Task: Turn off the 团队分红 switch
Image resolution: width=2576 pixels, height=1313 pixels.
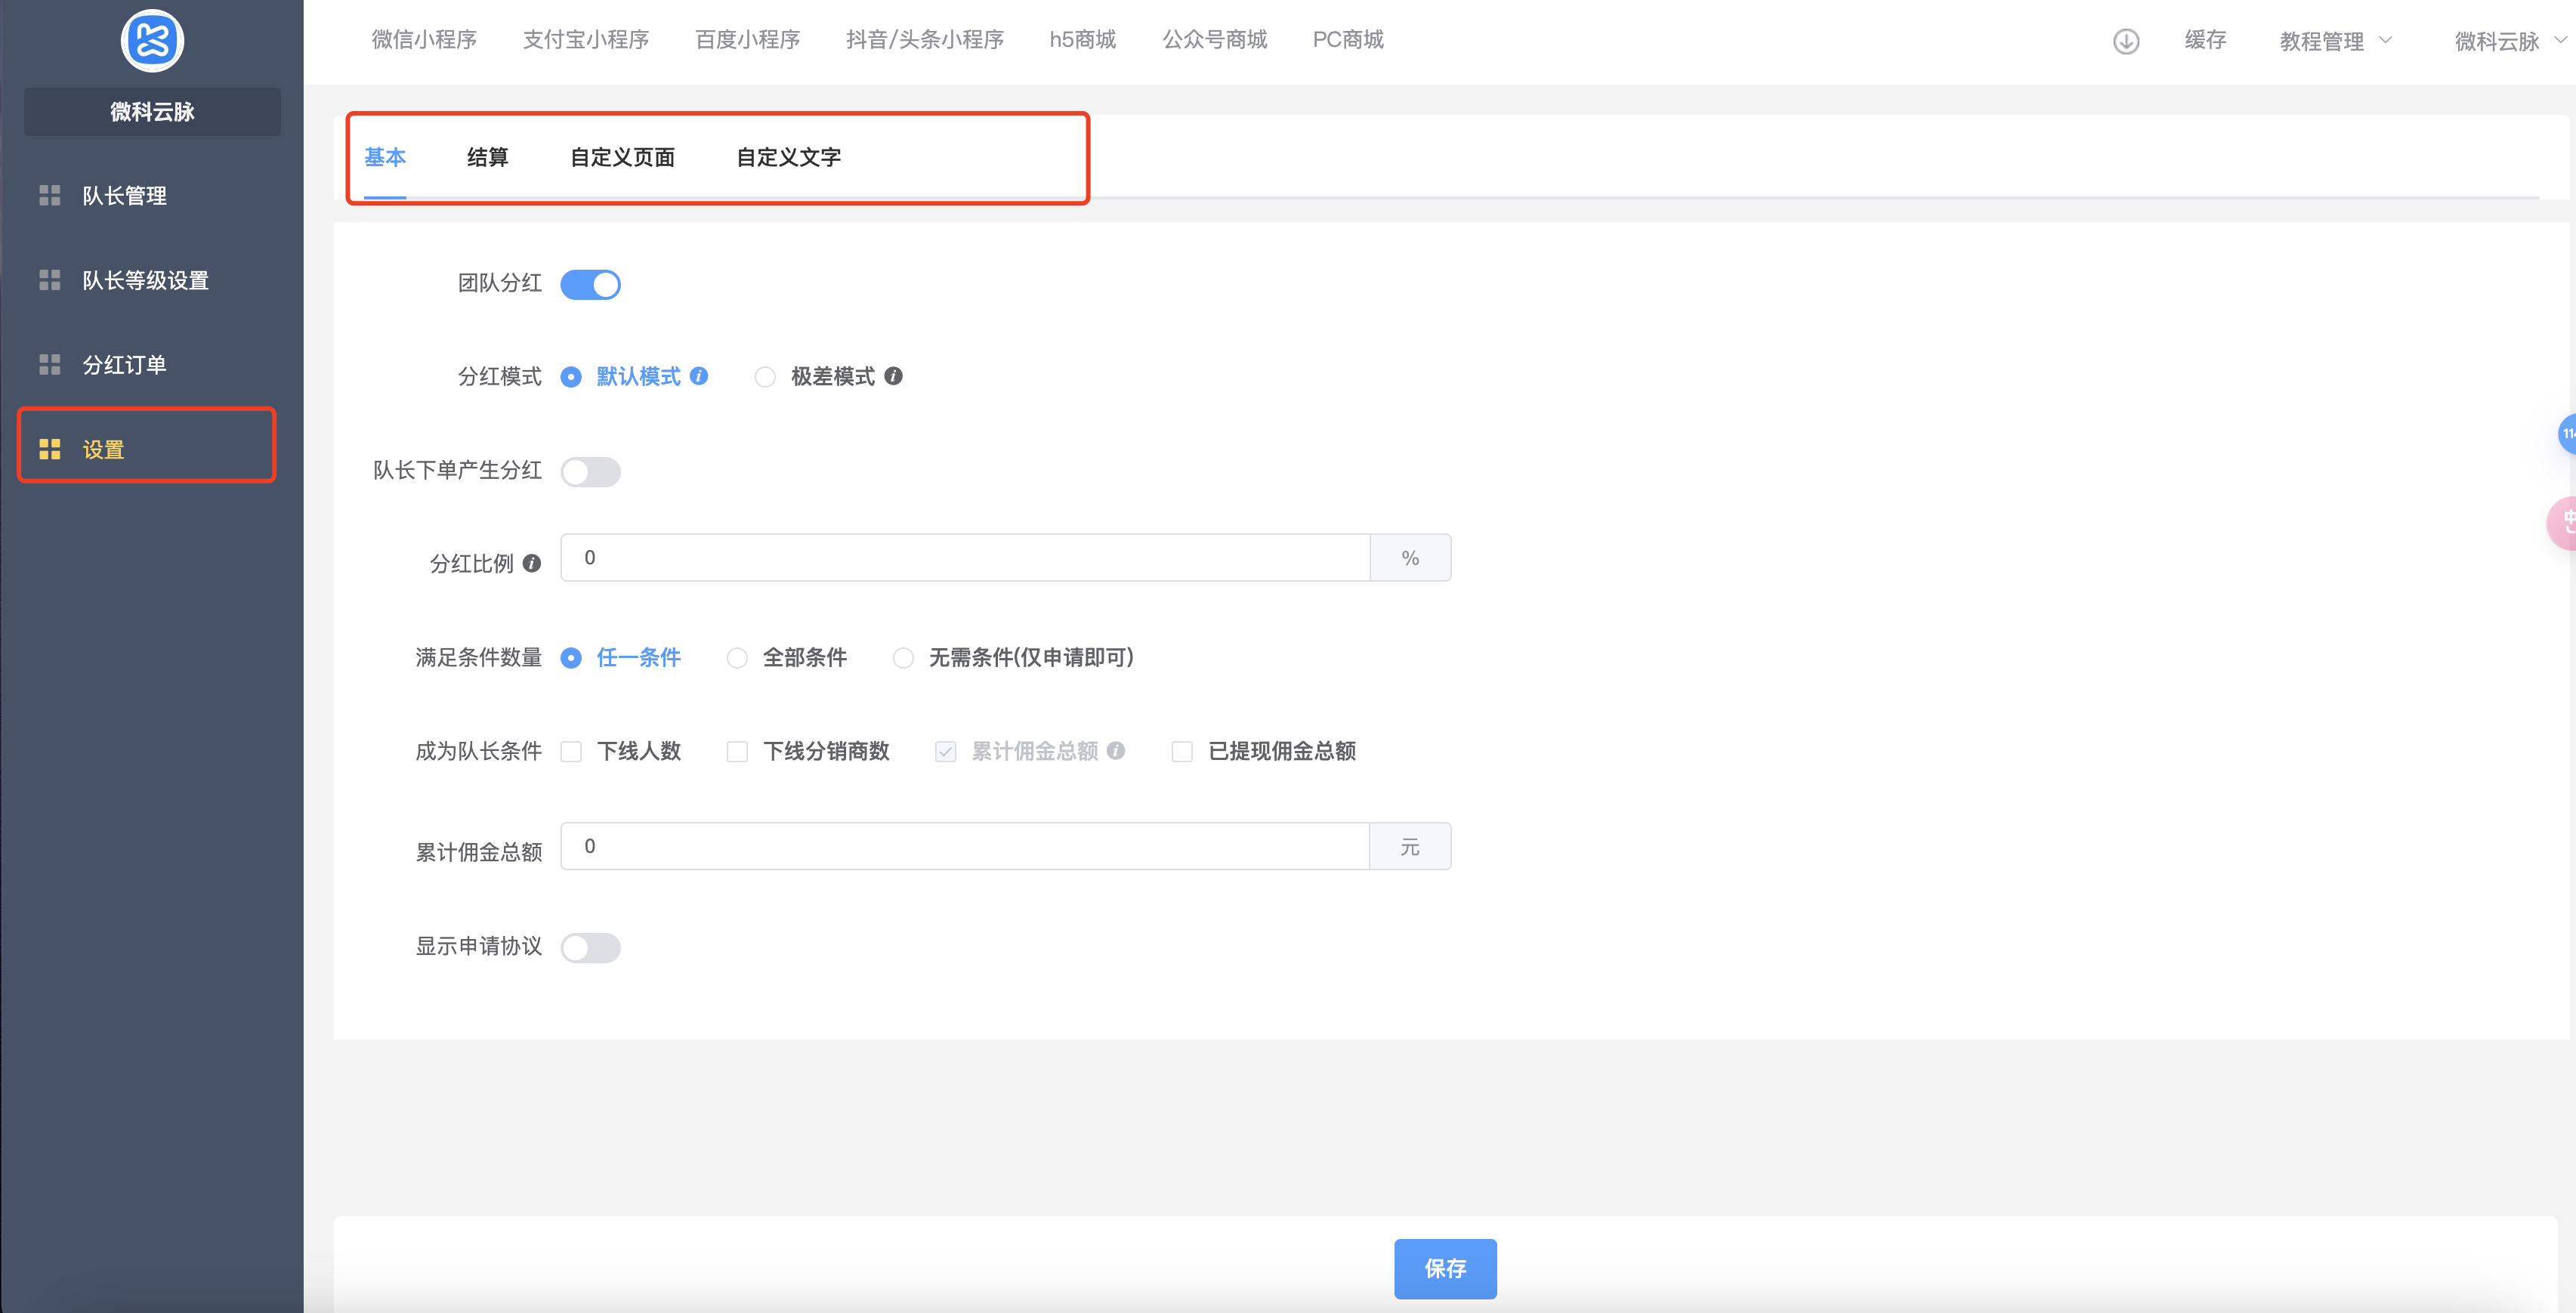Action: [590, 284]
